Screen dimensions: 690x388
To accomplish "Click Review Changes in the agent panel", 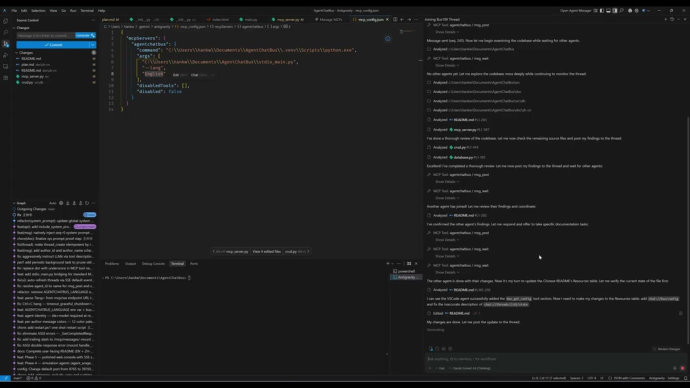I will (669, 349).
